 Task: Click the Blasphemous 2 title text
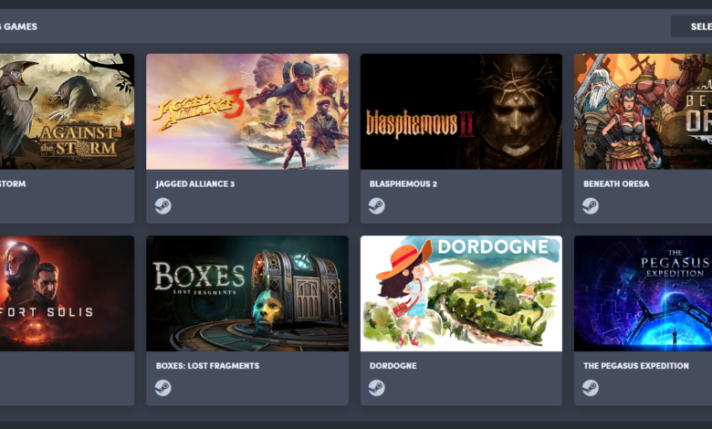(x=403, y=183)
